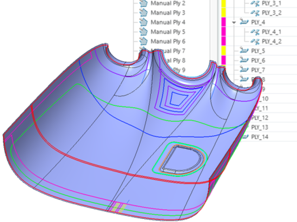Click the RW_4.2 ply icon
Image resolution: width=297 pixels, height=222 pixels.
pos(255,41)
